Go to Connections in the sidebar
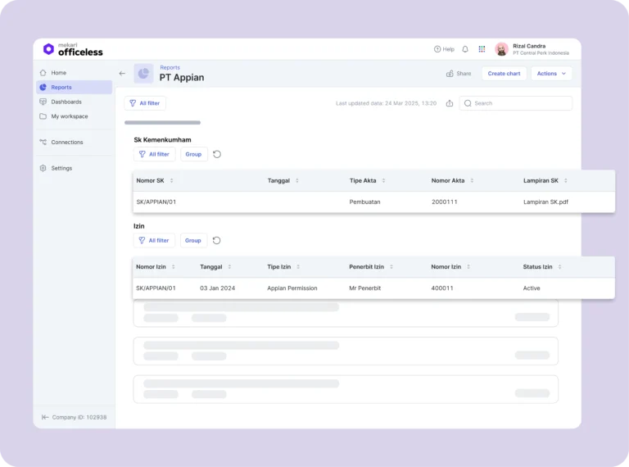 coord(67,142)
